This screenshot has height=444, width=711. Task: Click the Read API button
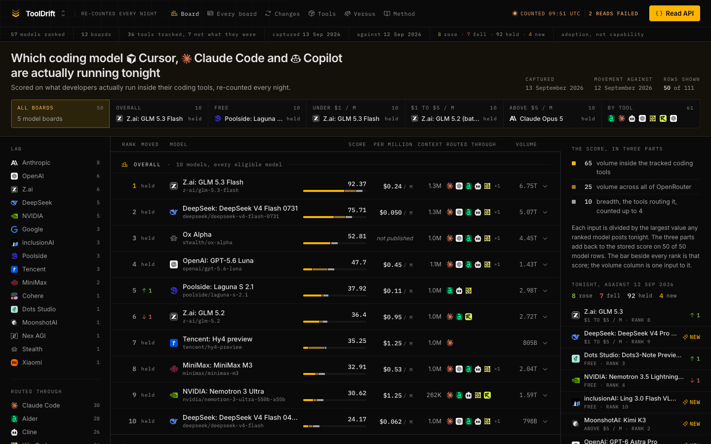[674, 13]
